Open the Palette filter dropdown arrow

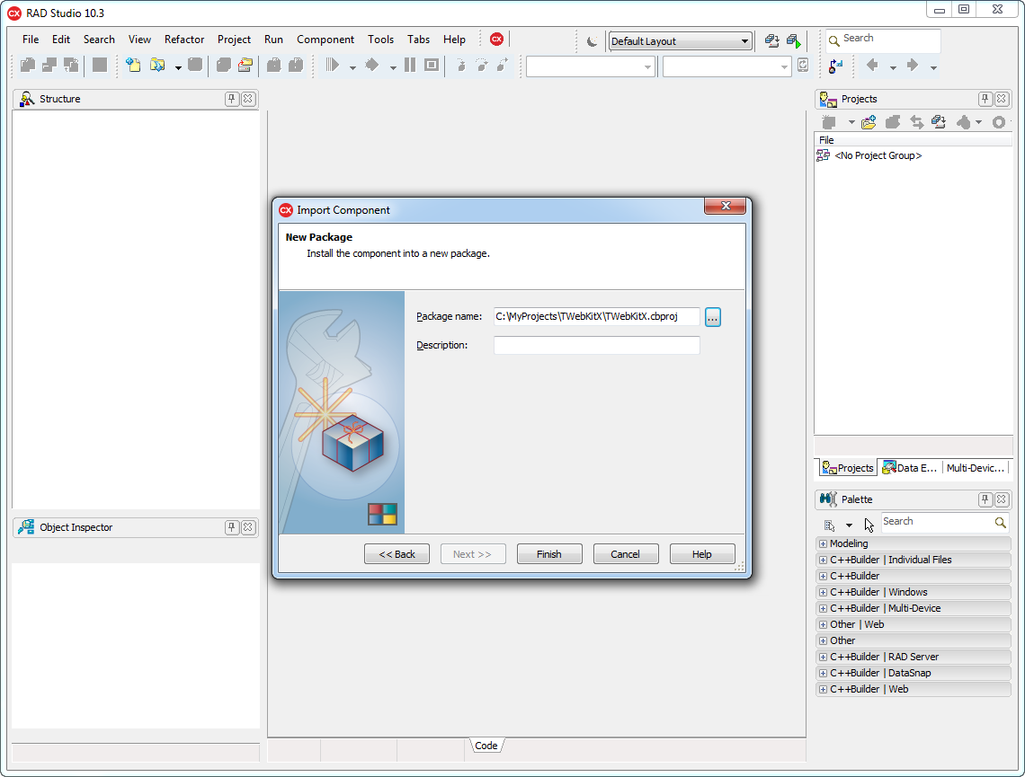[849, 525]
